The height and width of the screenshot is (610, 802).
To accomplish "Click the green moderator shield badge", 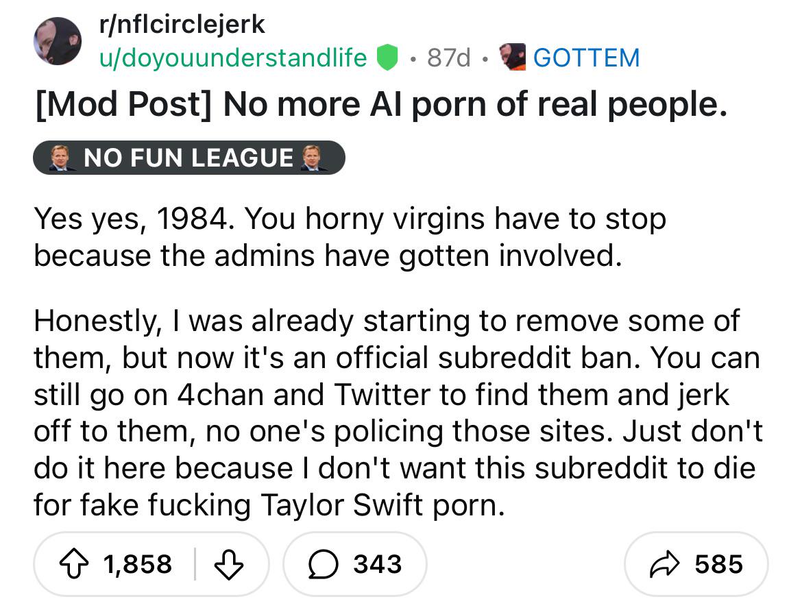I will tap(389, 58).
